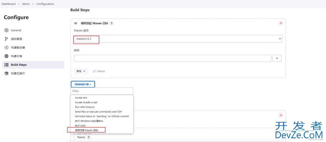Grab the Maven step drag handle icon
Image resolution: width=326 pixels, height=142 pixels.
point(76,23)
